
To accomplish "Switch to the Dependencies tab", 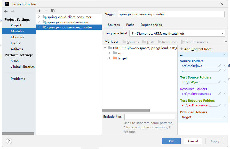I will click(151, 25).
